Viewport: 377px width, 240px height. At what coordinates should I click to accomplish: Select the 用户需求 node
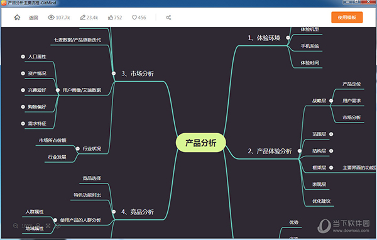point(351,101)
